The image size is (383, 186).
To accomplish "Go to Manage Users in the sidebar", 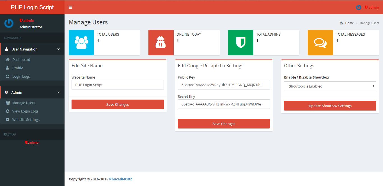I will pos(24,103).
